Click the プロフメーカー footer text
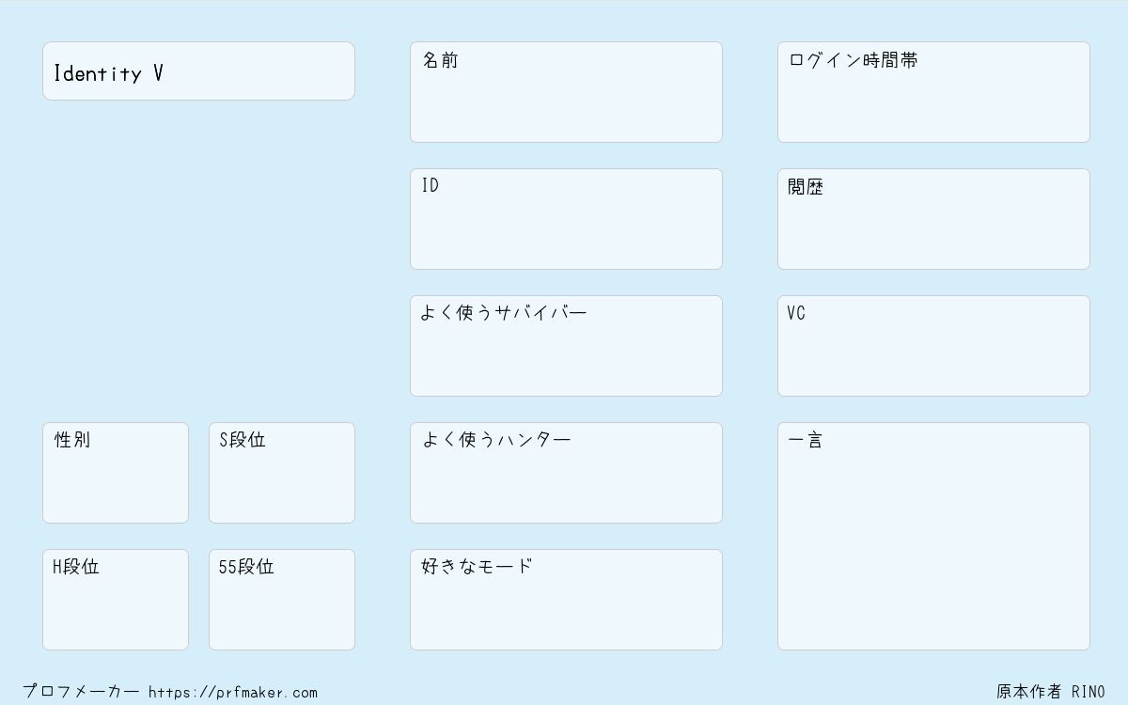 point(81,692)
